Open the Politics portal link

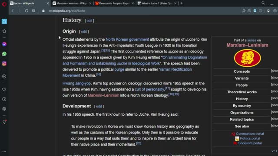(x=250, y=139)
